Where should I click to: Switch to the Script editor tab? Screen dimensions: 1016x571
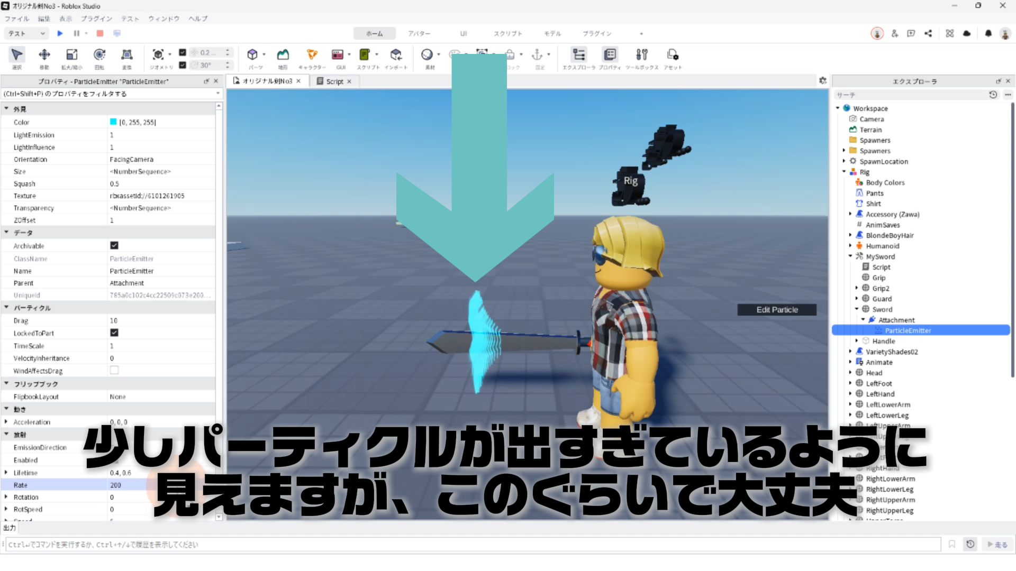(x=334, y=81)
